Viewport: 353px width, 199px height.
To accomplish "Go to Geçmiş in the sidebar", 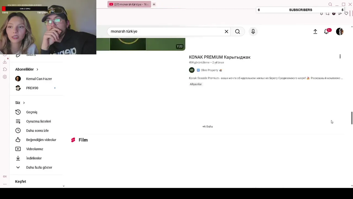I will pos(32,112).
